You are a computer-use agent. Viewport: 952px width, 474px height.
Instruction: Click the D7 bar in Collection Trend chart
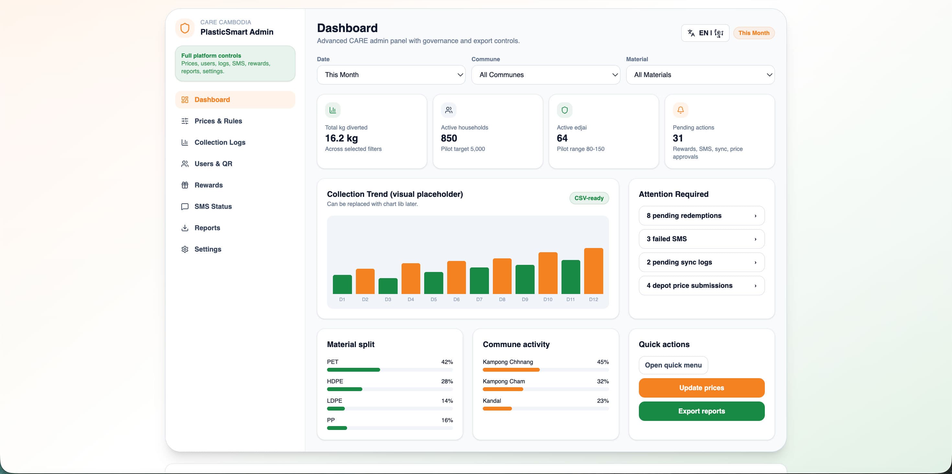479,281
